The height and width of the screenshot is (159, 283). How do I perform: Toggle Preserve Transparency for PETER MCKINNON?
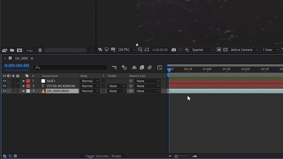(103, 86)
